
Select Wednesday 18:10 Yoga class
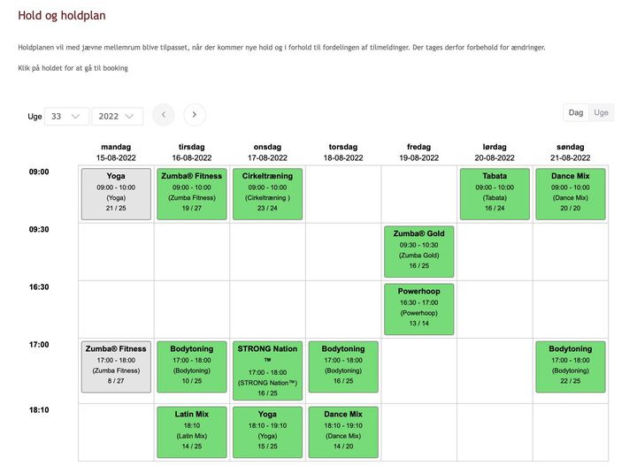[267, 431]
